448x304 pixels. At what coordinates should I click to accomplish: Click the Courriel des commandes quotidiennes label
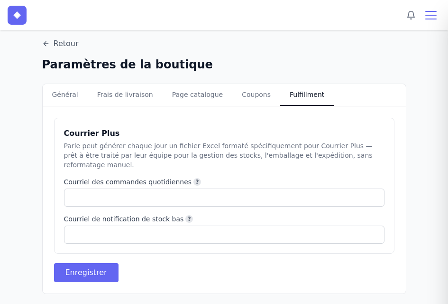coord(128,182)
